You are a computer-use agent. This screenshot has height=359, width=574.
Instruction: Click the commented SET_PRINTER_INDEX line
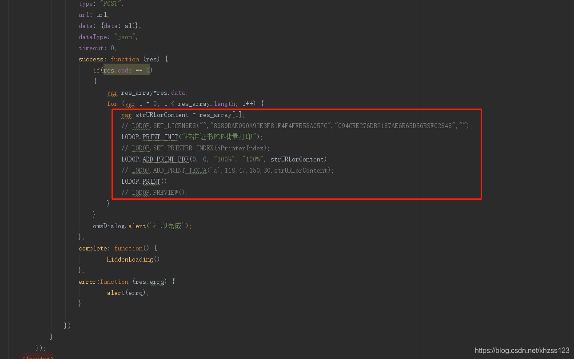pyautogui.click(x=195, y=148)
